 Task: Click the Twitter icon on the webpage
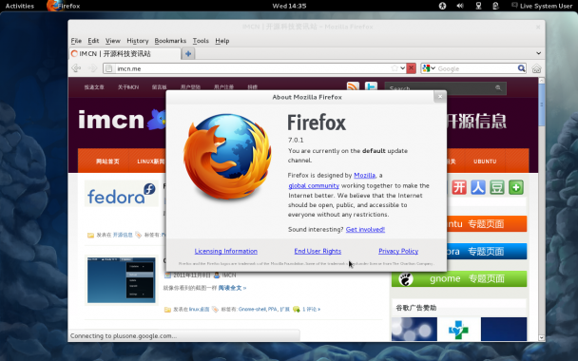(x=371, y=86)
